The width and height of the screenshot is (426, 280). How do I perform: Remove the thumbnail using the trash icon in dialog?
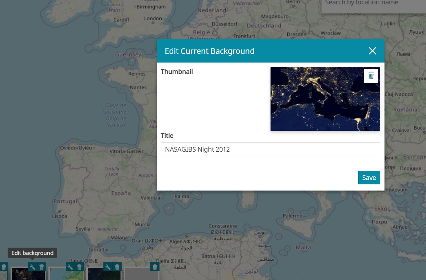tap(371, 76)
